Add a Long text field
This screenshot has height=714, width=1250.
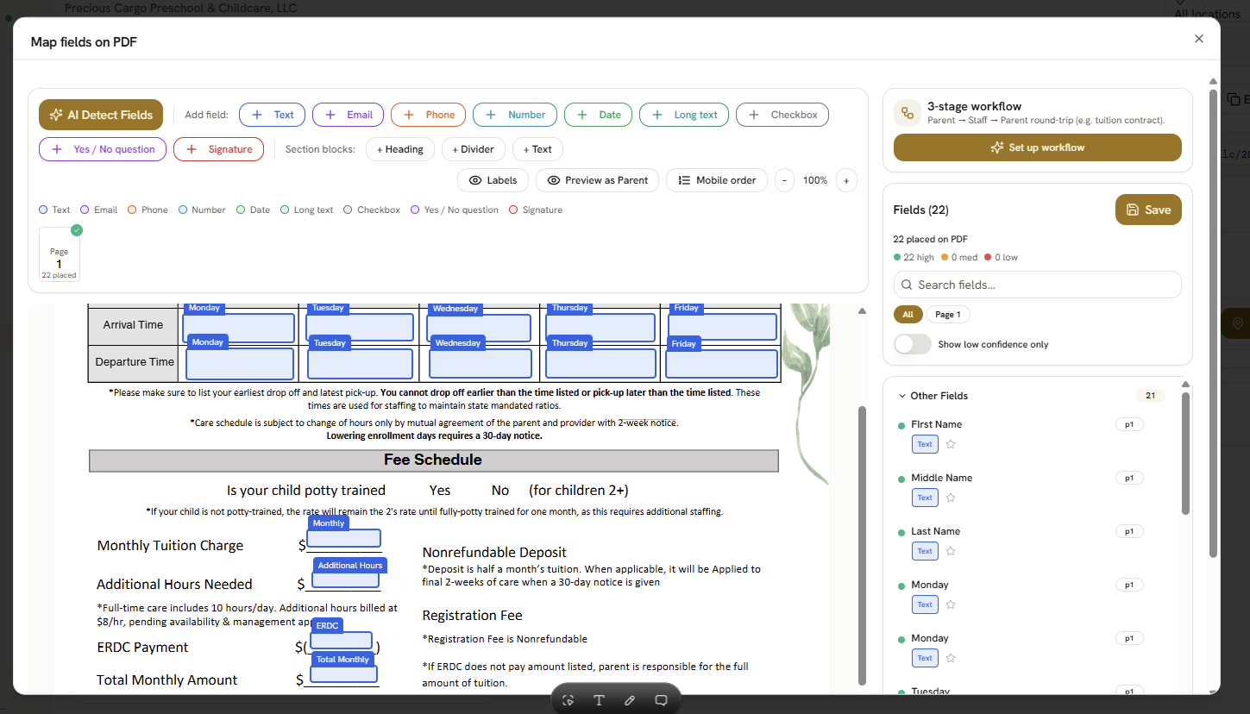(x=684, y=115)
